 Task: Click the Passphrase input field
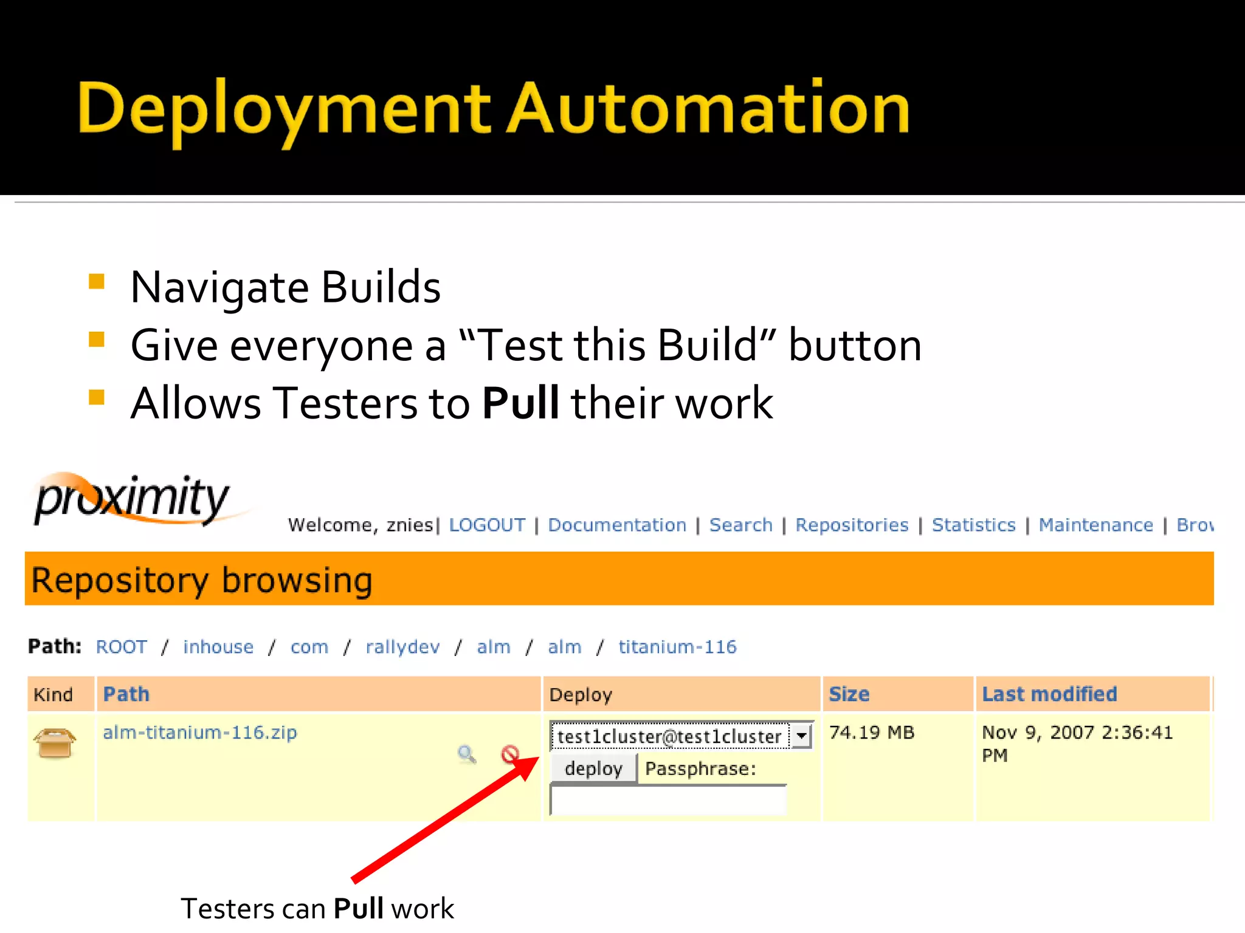(x=668, y=801)
